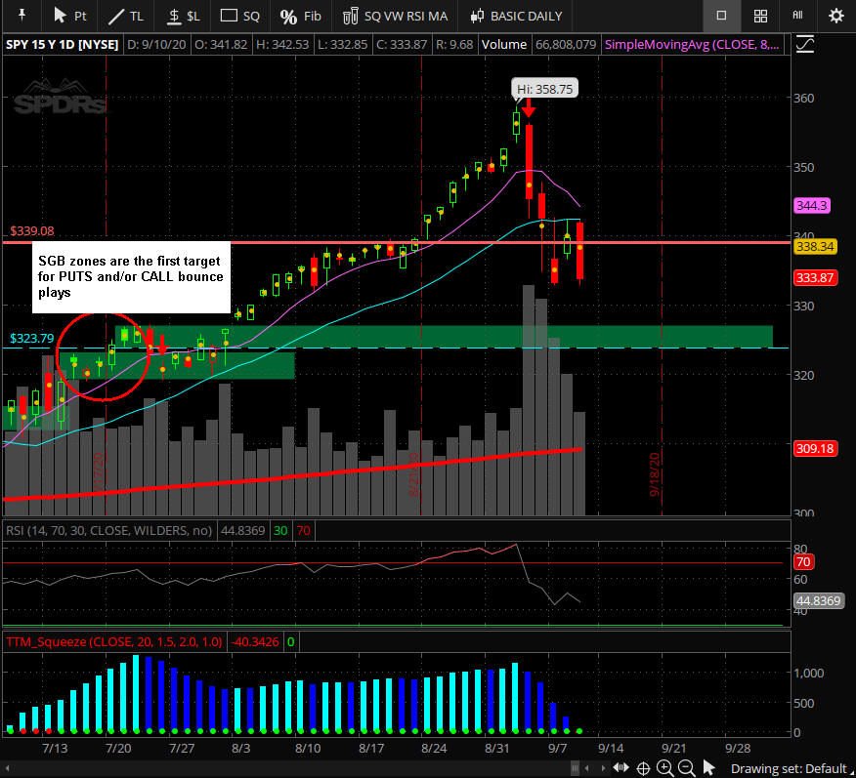Click the zoom in magnifier icon
Viewport: 856px width, 778px height.
coord(664,767)
